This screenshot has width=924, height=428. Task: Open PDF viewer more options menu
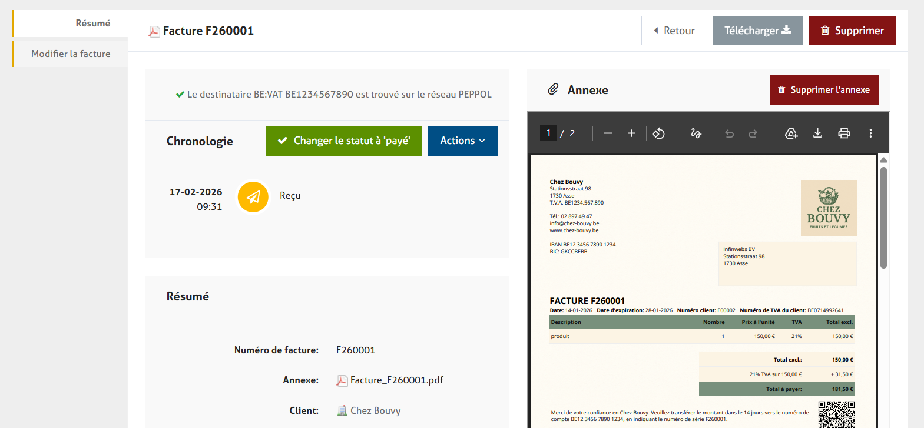click(x=870, y=133)
